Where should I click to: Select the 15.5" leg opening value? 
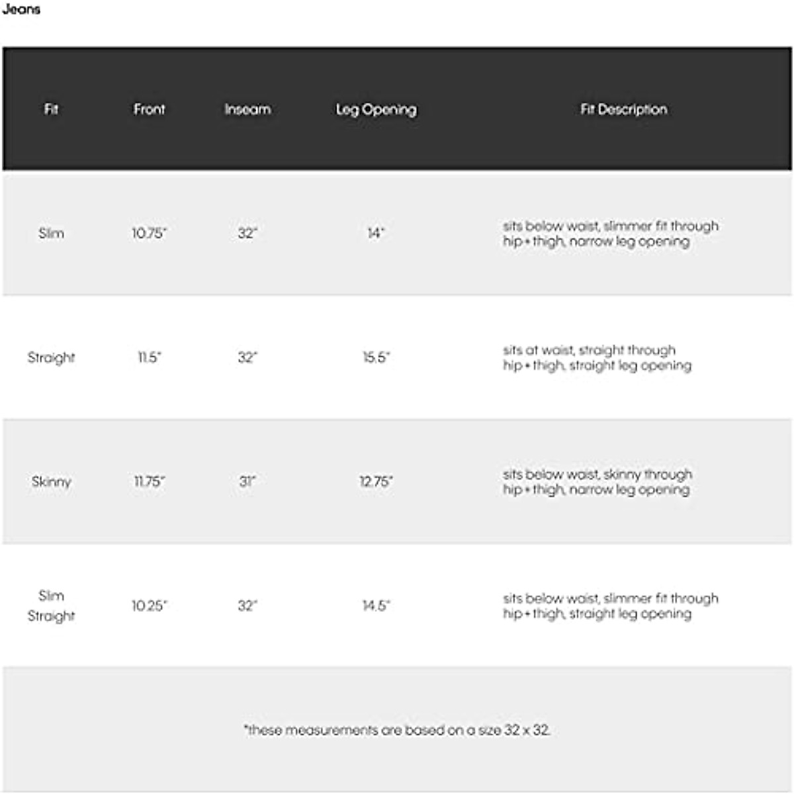pos(376,357)
